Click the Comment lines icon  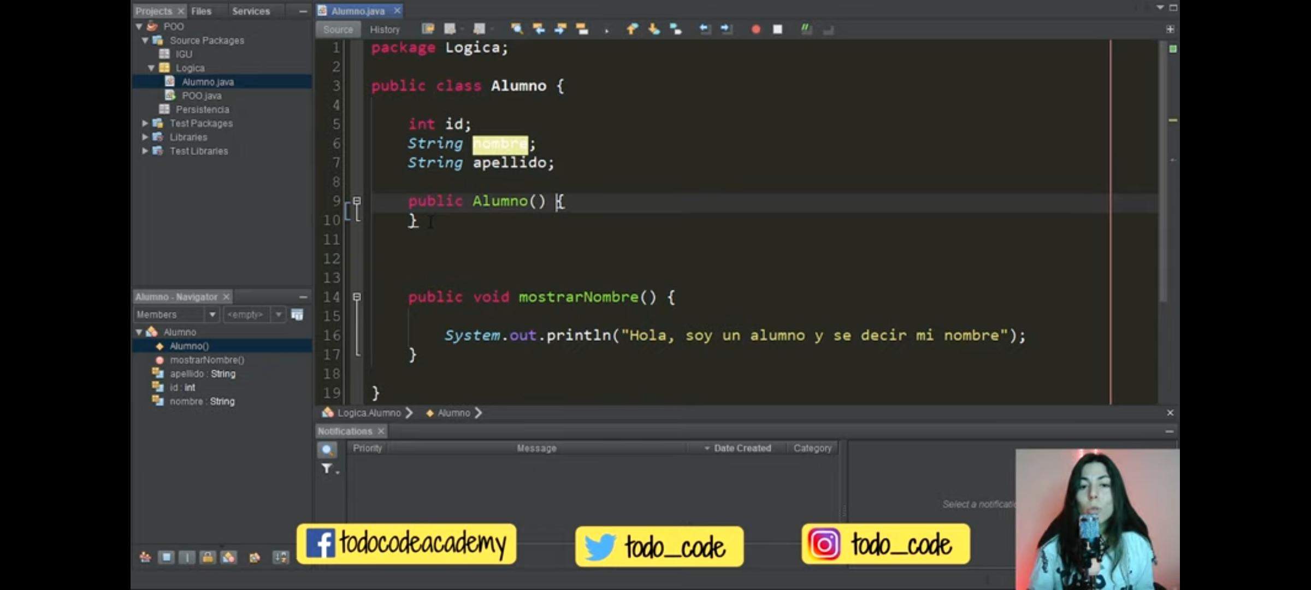(806, 29)
